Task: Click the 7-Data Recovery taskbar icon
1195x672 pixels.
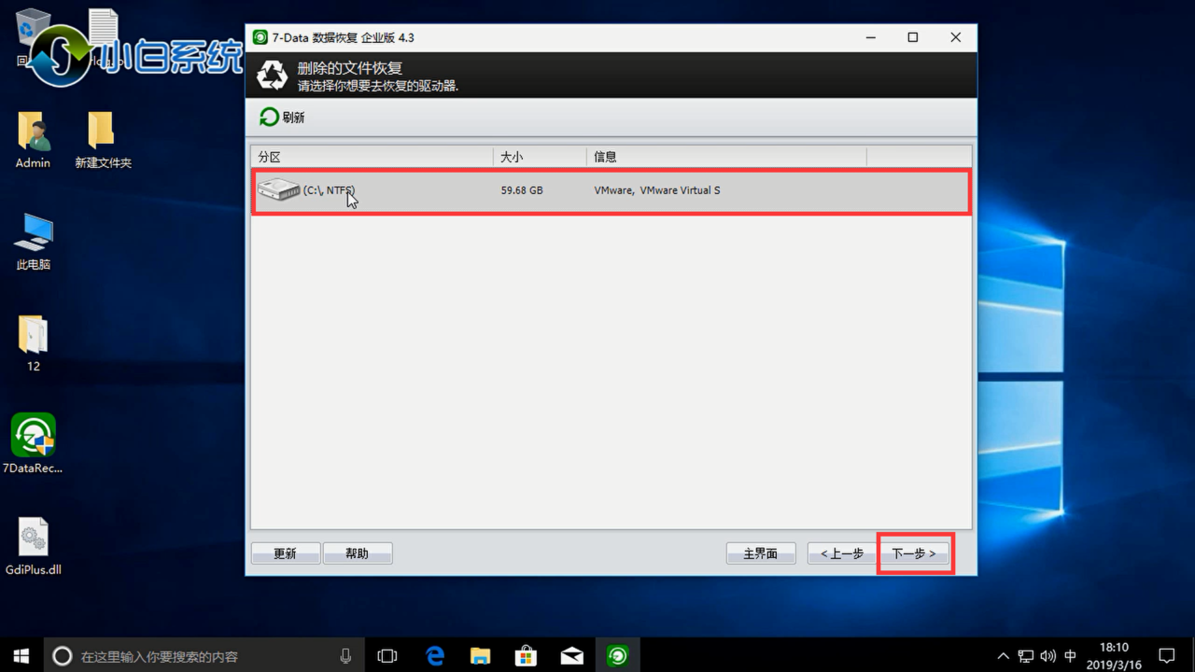Action: (617, 656)
